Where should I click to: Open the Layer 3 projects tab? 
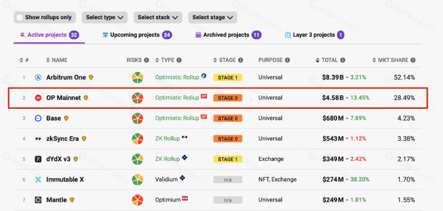coord(314,35)
